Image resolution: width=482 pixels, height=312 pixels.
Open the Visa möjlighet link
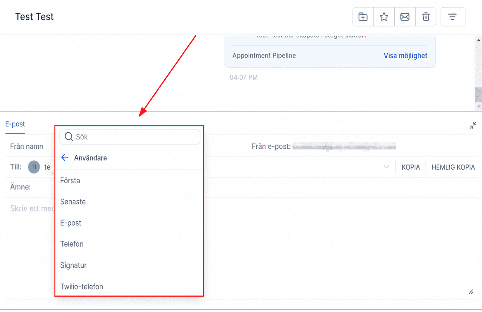405,56
